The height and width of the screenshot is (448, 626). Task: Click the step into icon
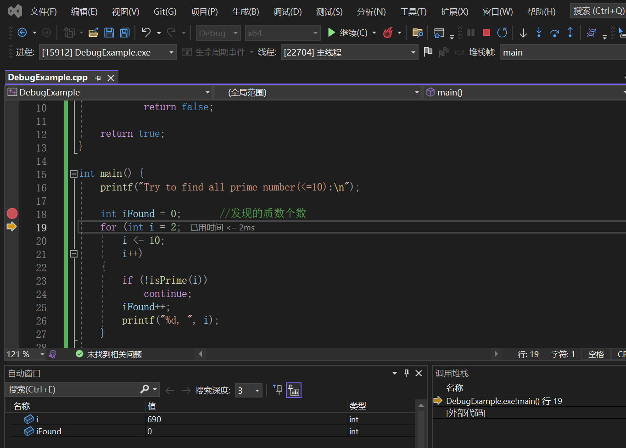[539, 33]
